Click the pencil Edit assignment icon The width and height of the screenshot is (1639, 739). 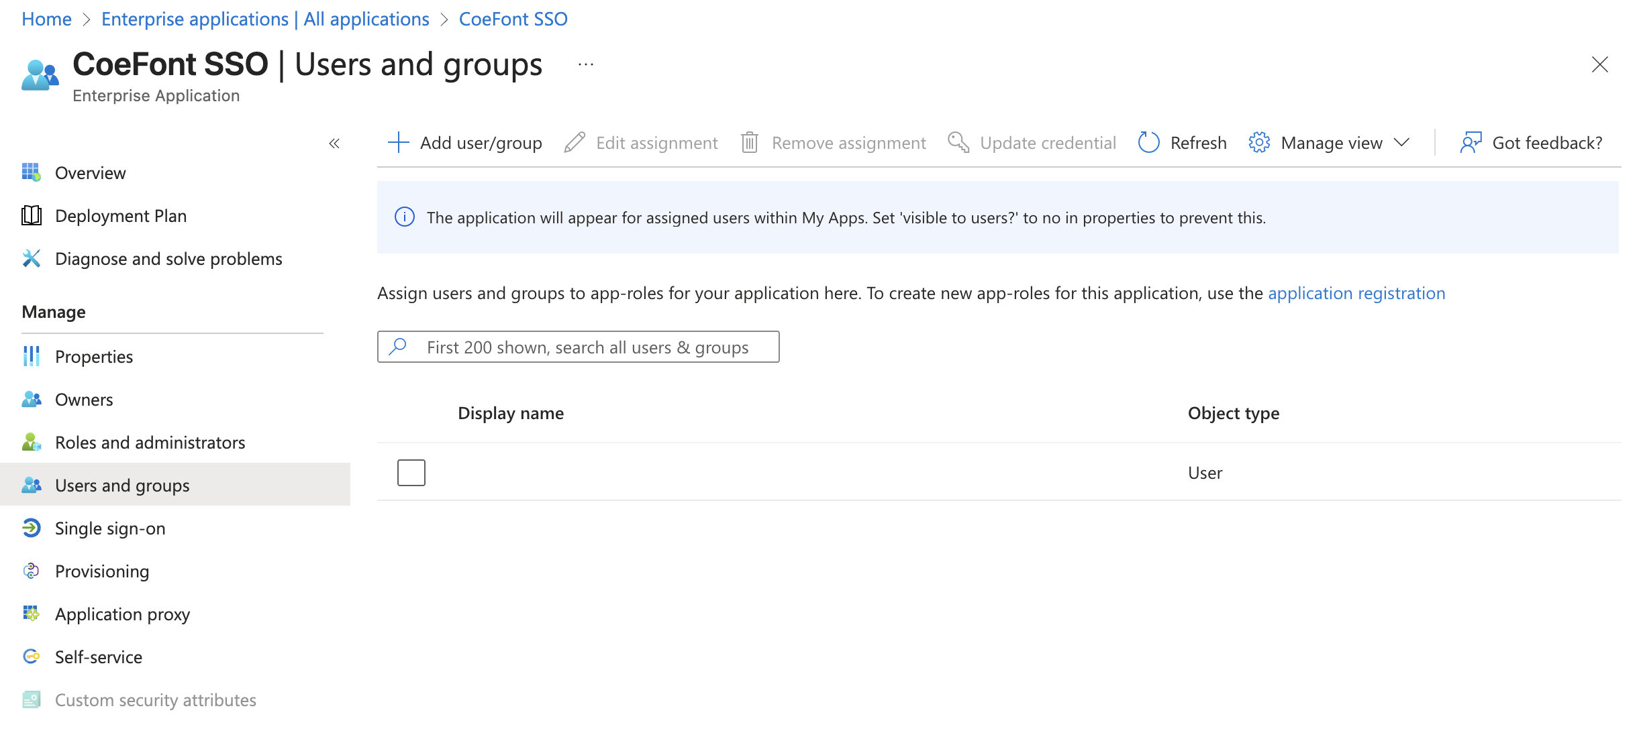click(575, 142)
